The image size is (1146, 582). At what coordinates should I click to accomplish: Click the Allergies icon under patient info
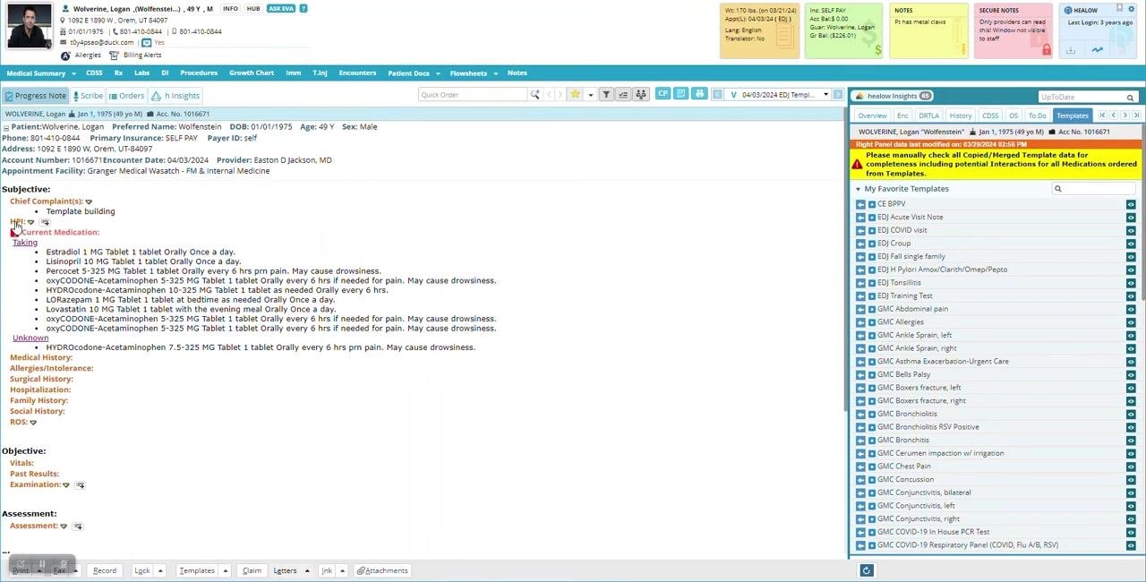(x=65, y=56)
